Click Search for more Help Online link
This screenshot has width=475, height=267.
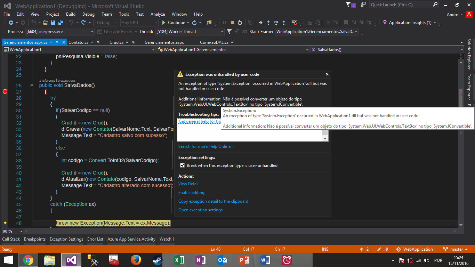click(x=206, y=146)
